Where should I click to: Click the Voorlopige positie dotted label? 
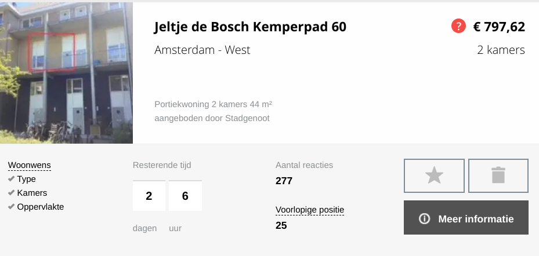(x=310, y=210)
